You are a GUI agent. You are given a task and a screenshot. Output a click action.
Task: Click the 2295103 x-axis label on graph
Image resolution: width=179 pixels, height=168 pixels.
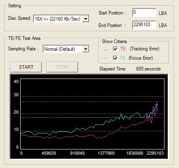(x=155, y=153)
